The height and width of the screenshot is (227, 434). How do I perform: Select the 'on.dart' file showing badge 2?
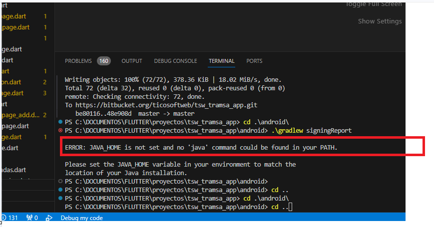11,82
